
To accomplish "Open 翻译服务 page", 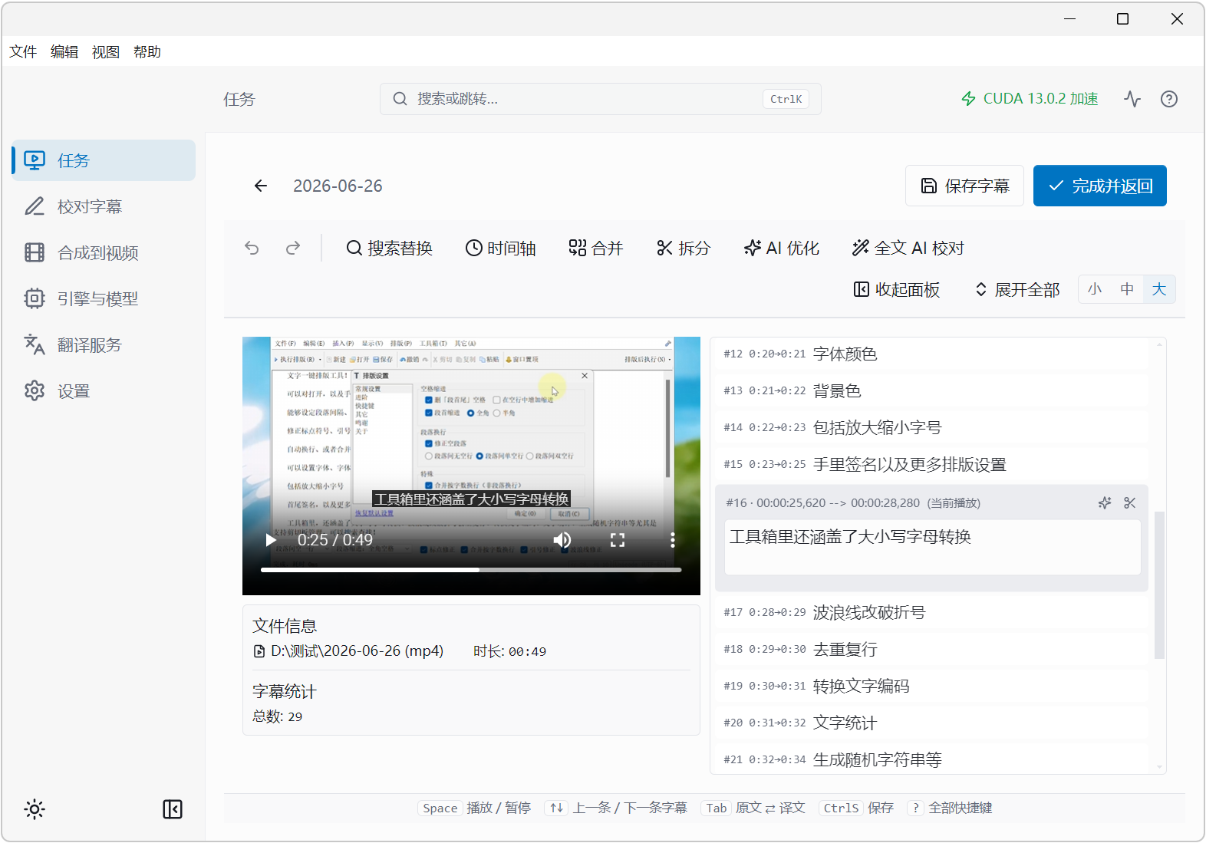I will pyautogui.click(x=104, y=344).
